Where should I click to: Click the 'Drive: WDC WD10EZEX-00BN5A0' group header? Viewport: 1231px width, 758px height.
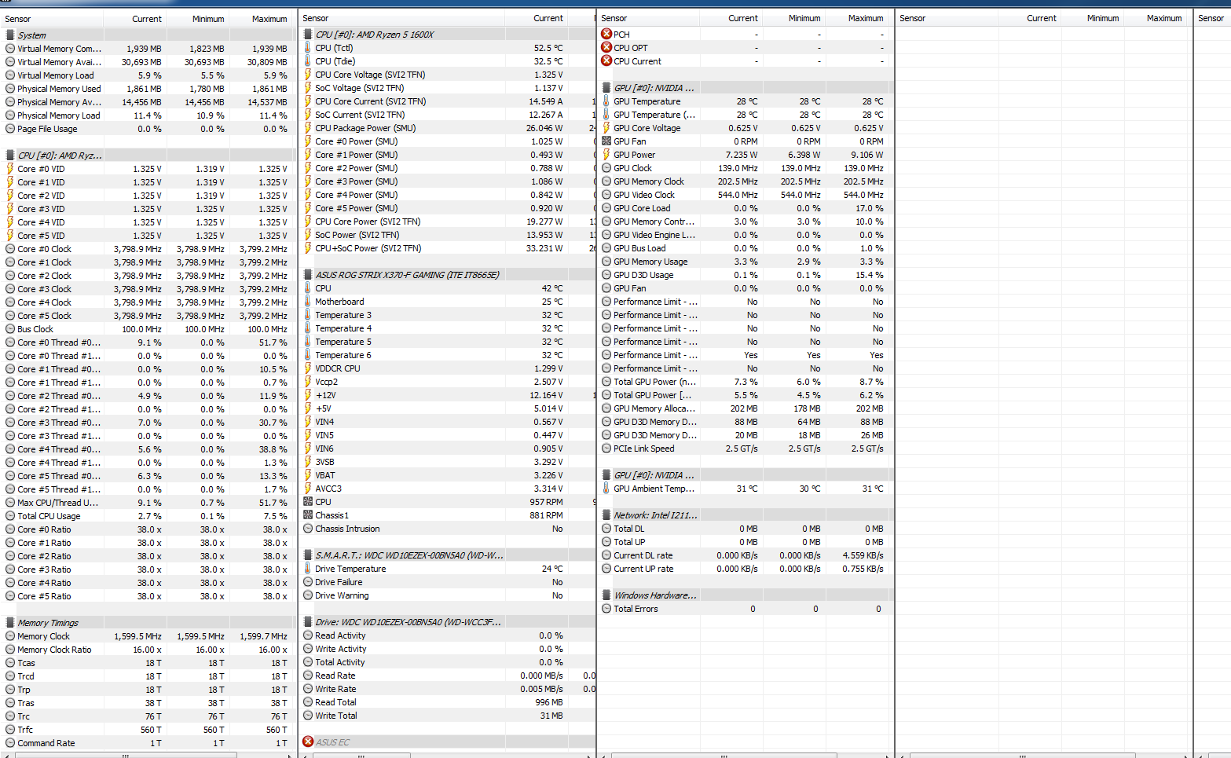408,622
